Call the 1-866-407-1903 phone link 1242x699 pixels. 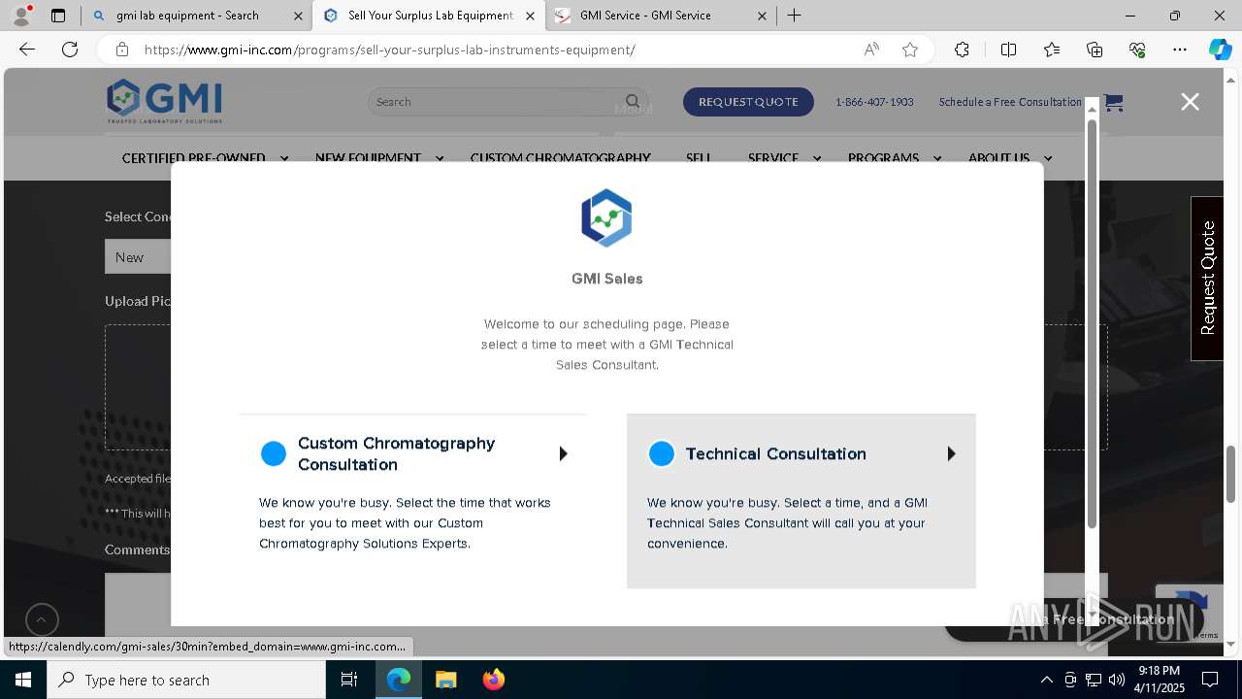coord(874,102)
